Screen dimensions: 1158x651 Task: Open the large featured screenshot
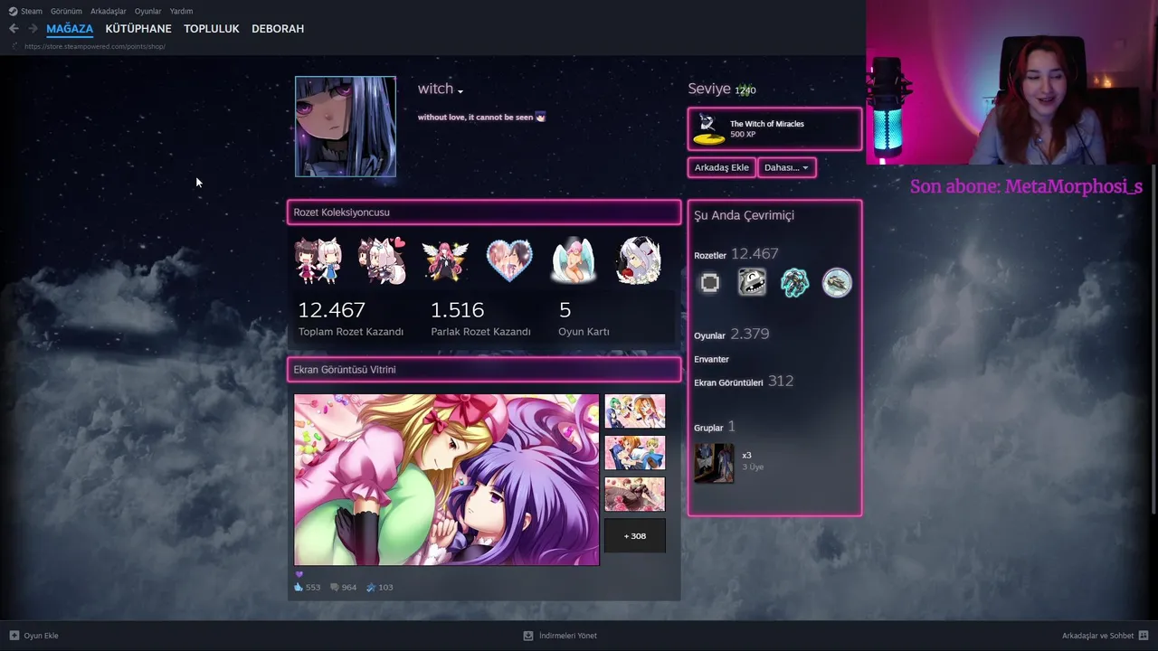click(447, 480)
